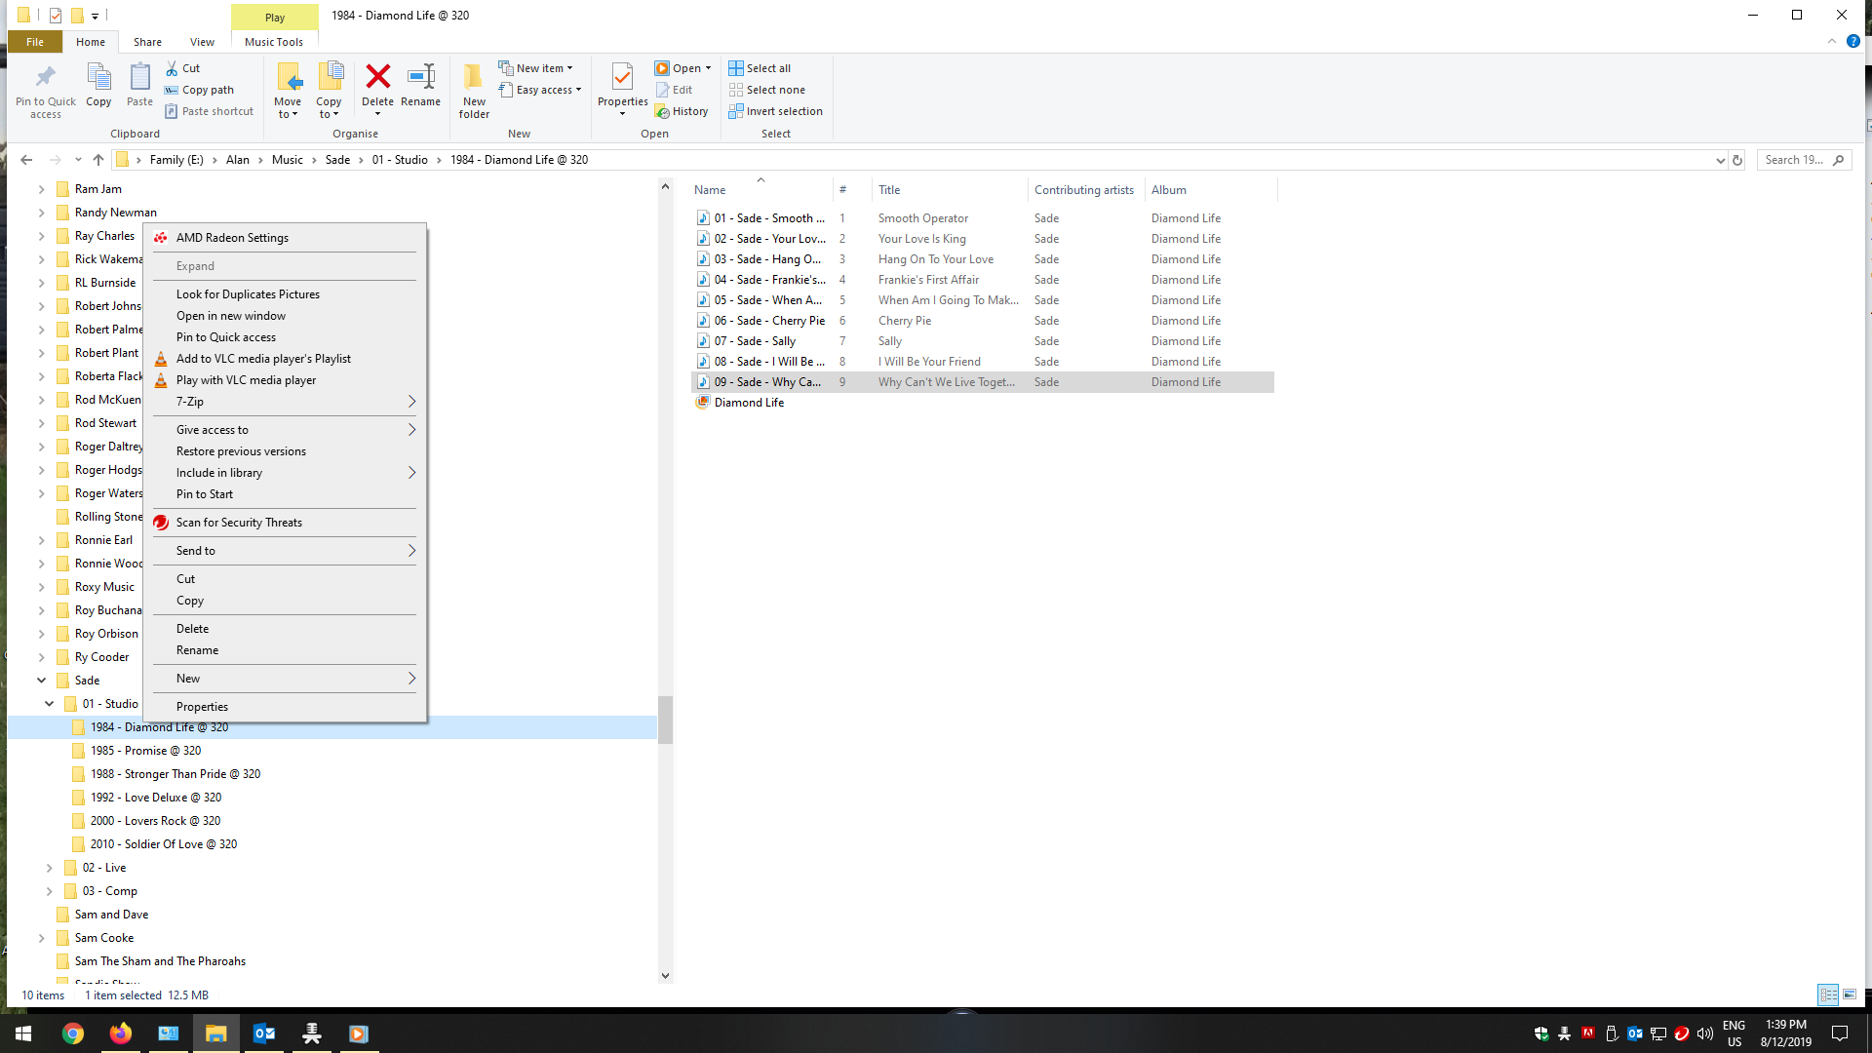The image size is (1872, 1053).
Task: Choose Add to VLC media player's Playlist
Action: tap(285, 359)
